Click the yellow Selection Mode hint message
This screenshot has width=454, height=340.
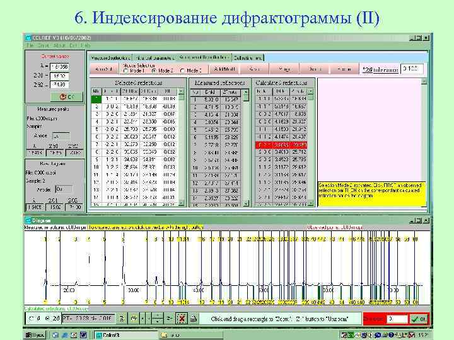click(x=371, y=194)
